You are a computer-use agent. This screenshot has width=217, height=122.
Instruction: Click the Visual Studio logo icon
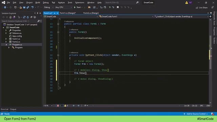3,2
